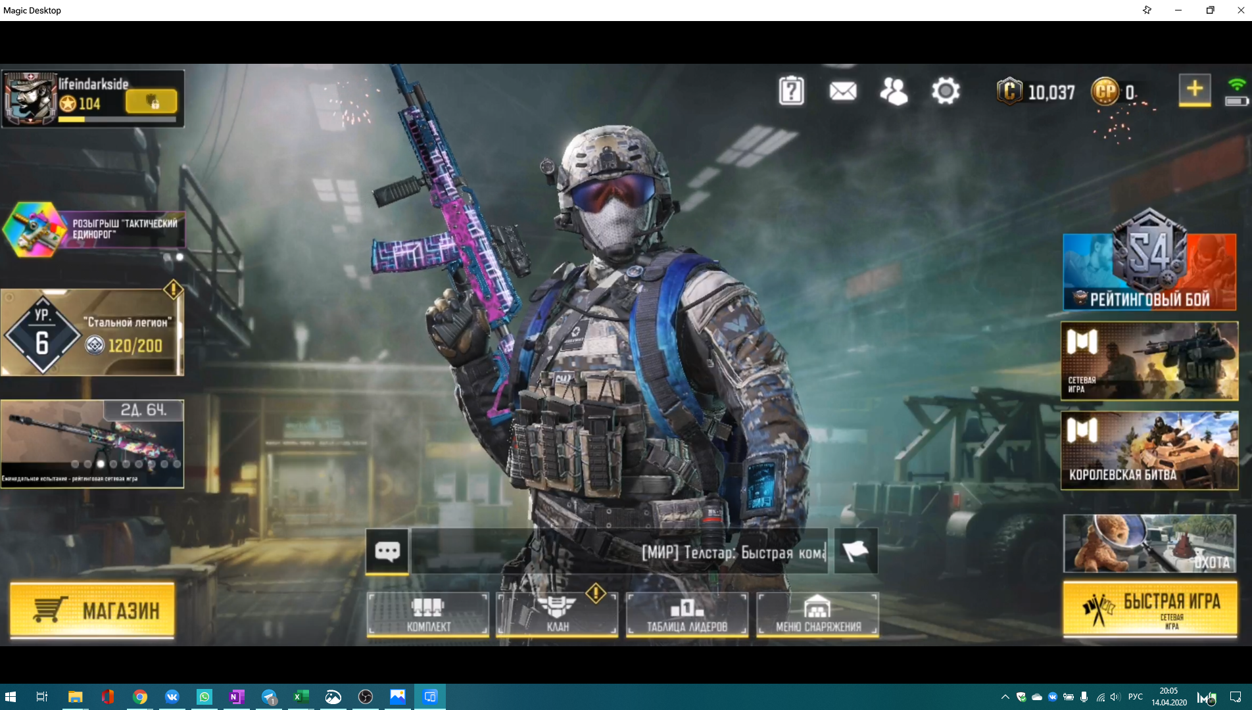Select Сетевая игра multiplayer mode
Image resolution: width=1252 pixels, height=710 pixels.
click(1149, 360)
